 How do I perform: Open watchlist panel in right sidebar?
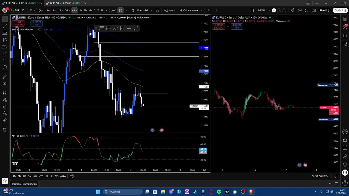point(345,19)
